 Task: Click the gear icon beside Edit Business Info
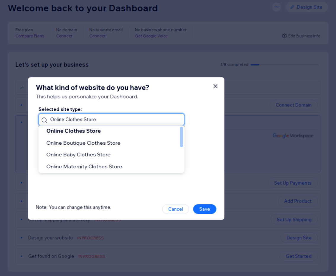(284, 36)
